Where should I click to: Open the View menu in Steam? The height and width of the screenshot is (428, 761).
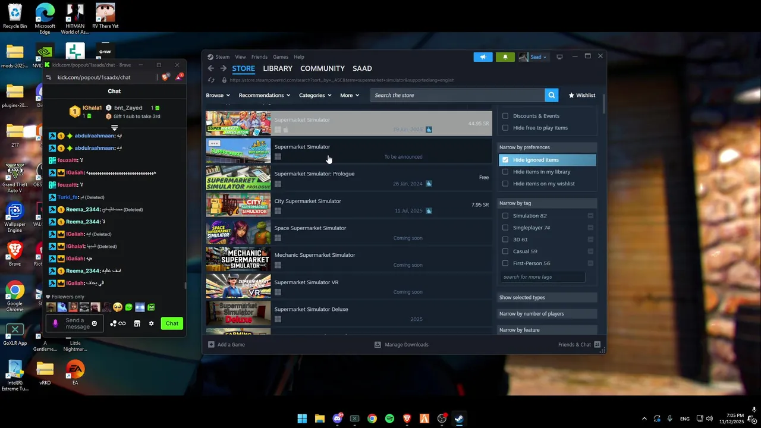coord(240,57)
